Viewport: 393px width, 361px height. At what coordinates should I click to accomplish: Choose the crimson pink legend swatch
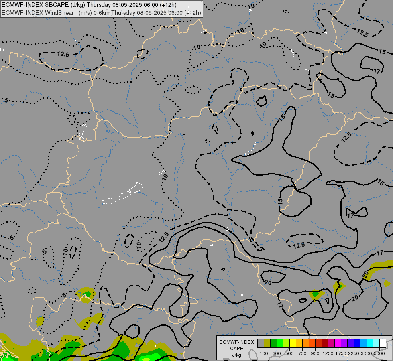coord(331,343)
